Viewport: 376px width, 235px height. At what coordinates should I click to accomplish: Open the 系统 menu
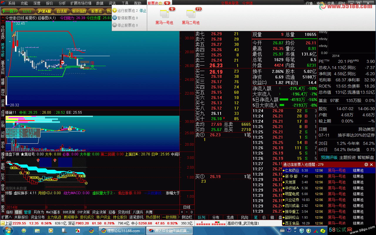pos(12,3)
